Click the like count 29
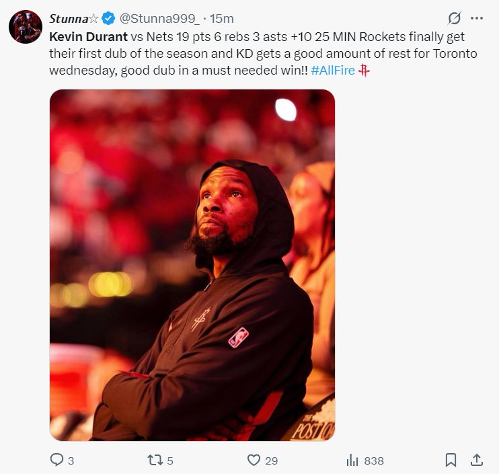 [271, 461]
